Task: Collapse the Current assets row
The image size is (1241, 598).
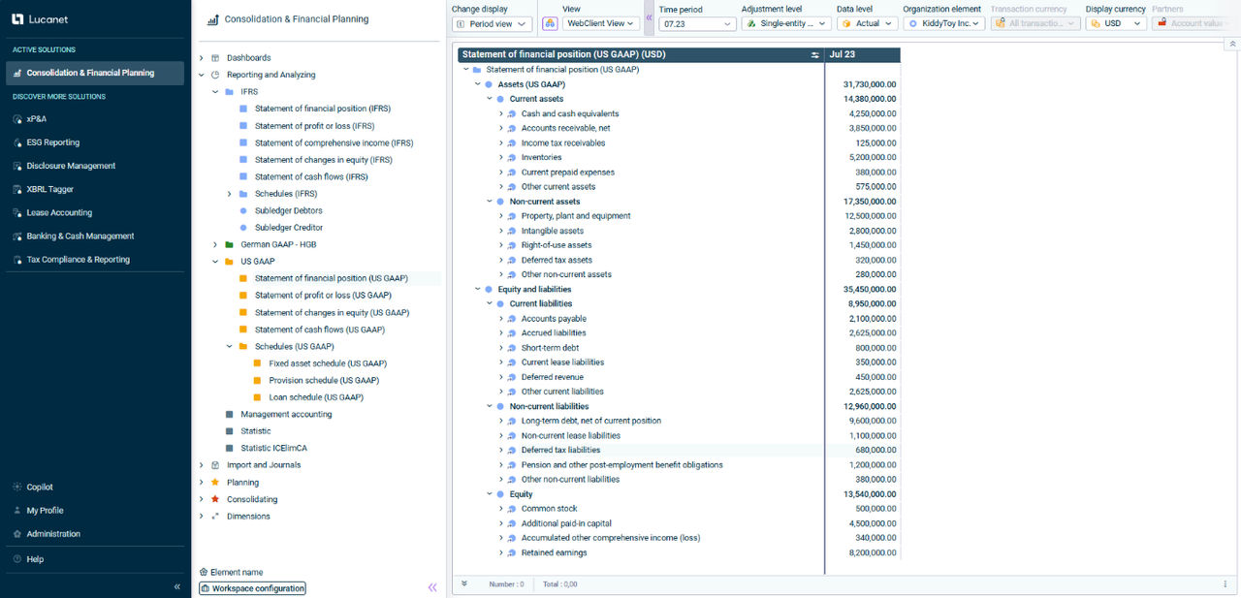Action: (x=490, y=99)
